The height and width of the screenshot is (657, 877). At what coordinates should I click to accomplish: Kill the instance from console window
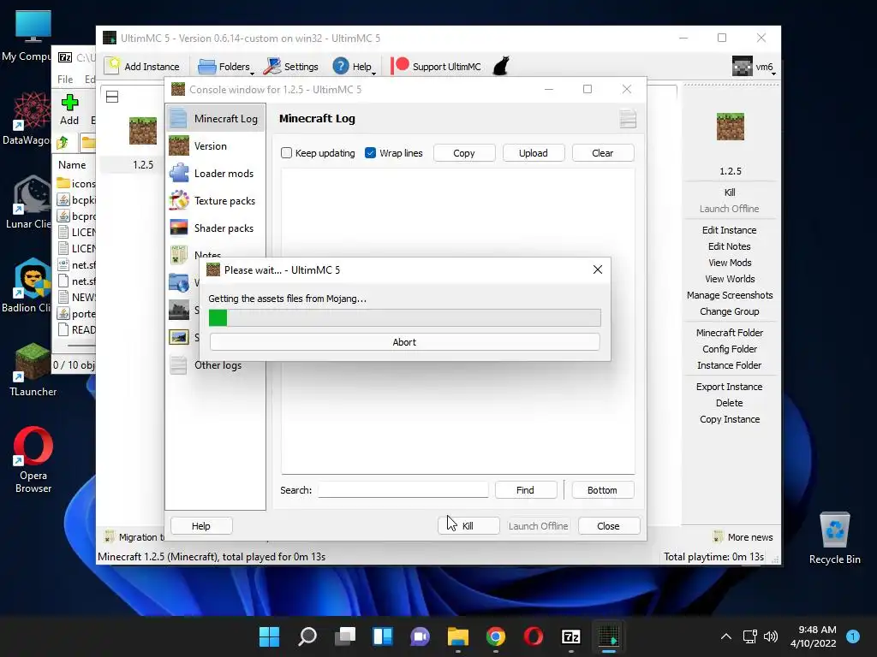click(468, 526)
